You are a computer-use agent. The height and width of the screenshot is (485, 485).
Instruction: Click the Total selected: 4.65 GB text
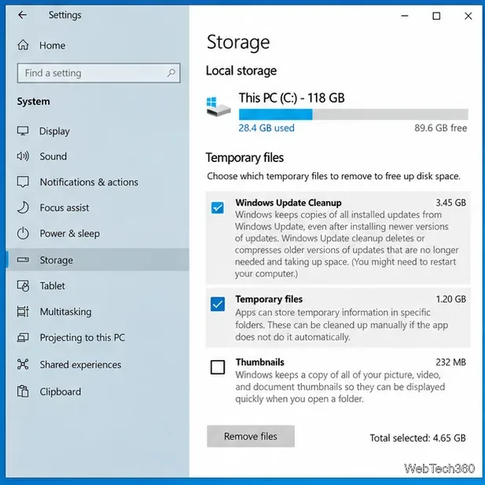click(x=417, y=438)
